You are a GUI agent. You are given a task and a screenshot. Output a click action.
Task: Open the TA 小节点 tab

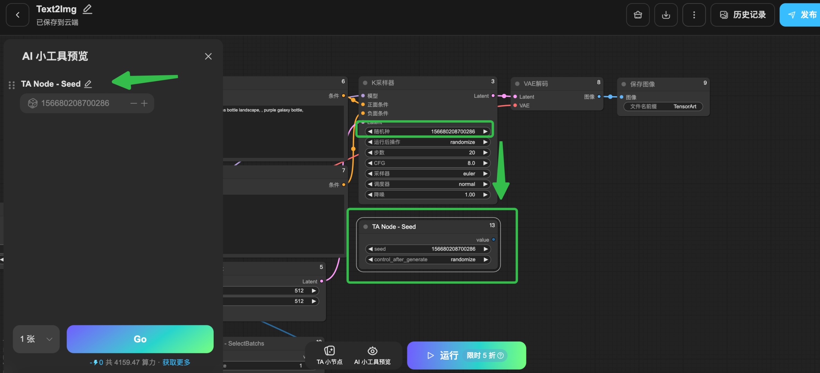(x=329, y=355)
